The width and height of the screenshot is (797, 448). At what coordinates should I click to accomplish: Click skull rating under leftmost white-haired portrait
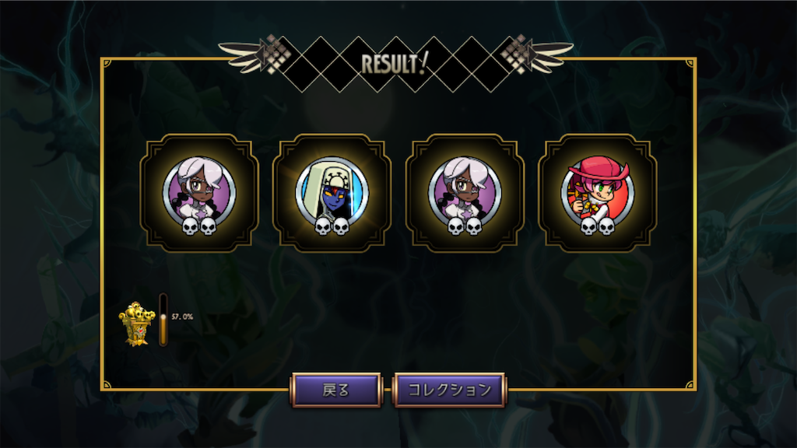[199, 226]
